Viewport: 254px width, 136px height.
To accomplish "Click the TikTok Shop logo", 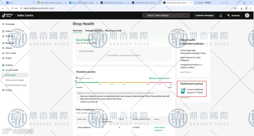I will 7,15.
